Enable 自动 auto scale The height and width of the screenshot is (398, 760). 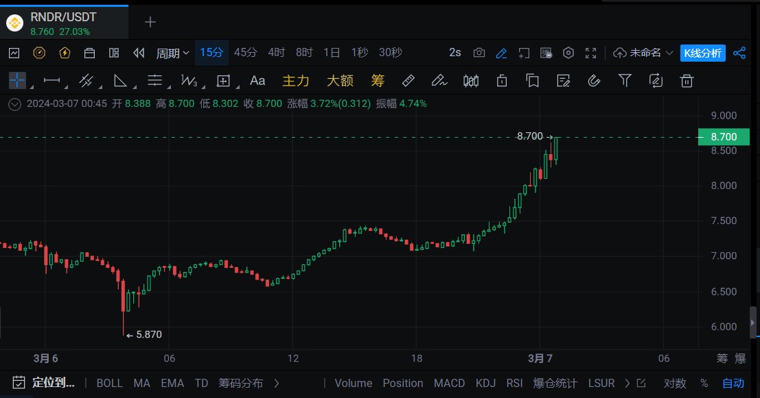[x=733, y=383]
